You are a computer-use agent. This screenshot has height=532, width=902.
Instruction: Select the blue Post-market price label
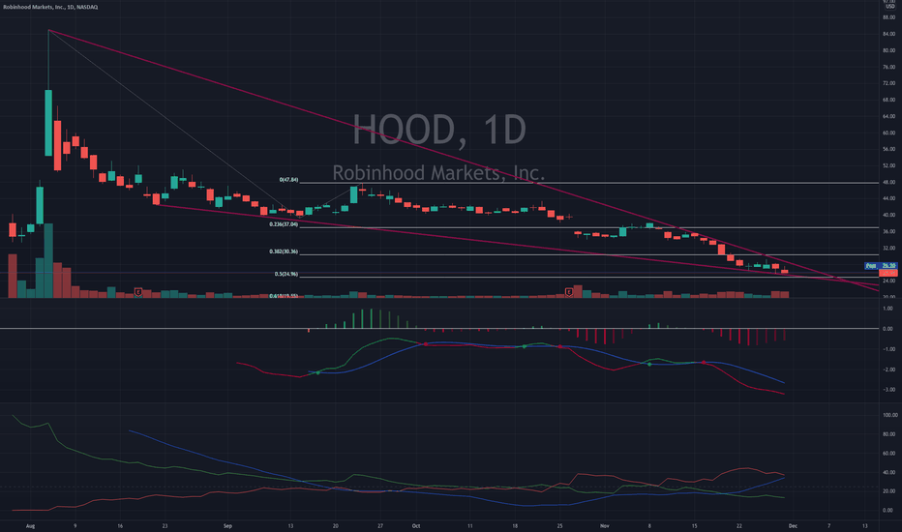(x=881, y=266)
